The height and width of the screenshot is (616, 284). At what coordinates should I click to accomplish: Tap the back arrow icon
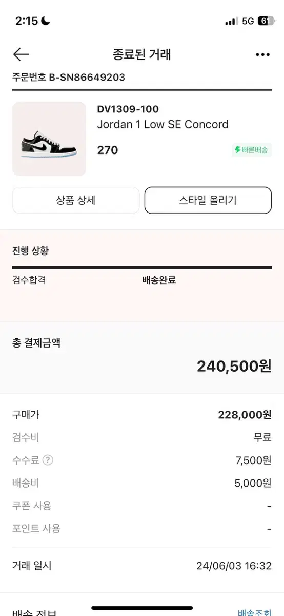click(21, 54)
